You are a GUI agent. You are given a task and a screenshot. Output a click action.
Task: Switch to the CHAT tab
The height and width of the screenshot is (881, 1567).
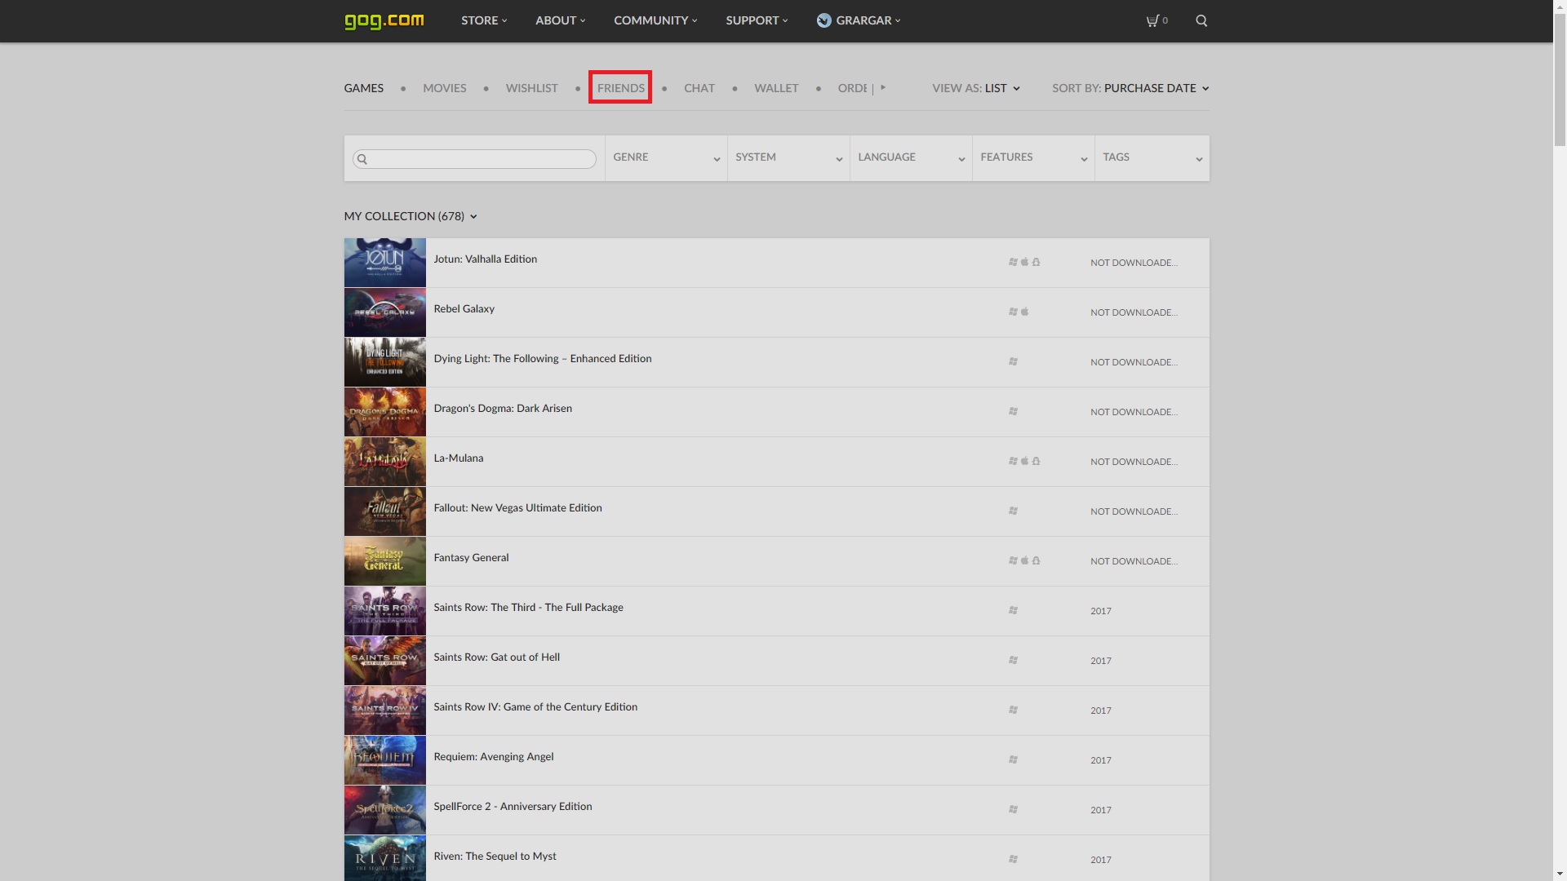(x=699, y=88)
